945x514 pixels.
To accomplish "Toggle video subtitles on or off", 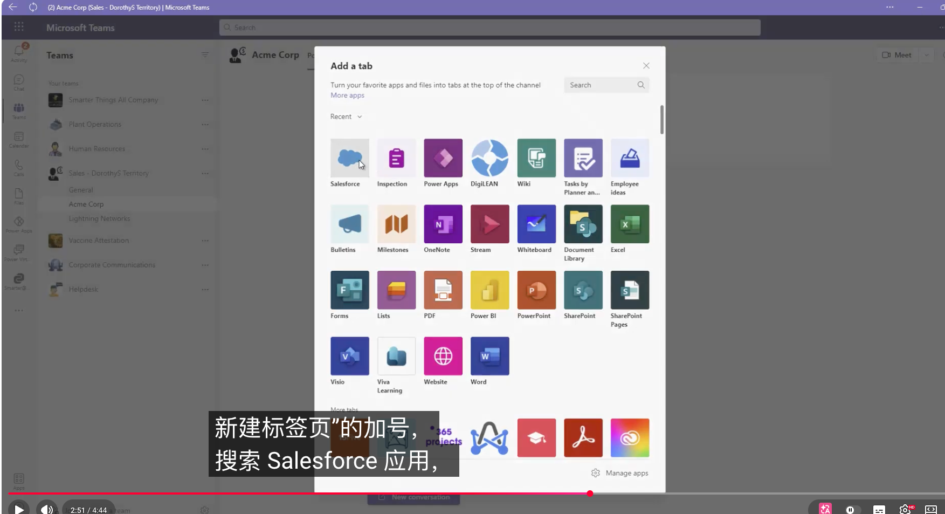I will 879,510.
